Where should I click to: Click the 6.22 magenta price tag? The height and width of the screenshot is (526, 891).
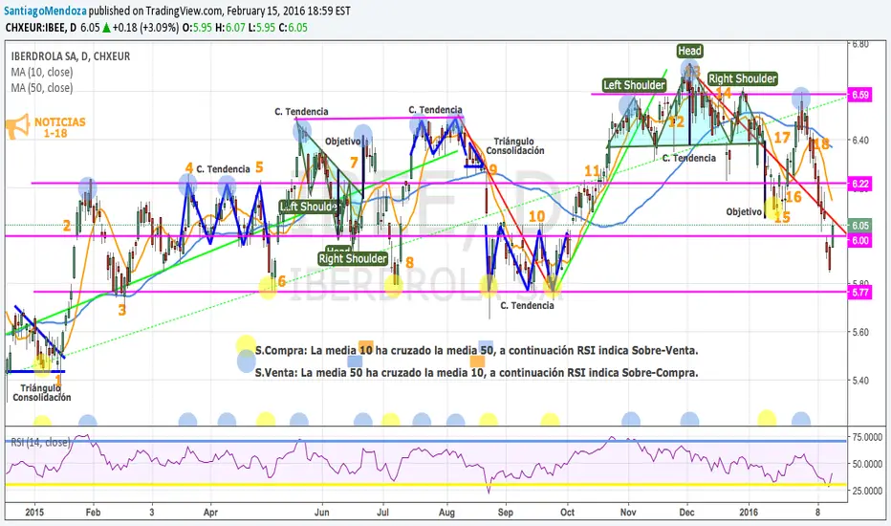(x=859, y=184)
